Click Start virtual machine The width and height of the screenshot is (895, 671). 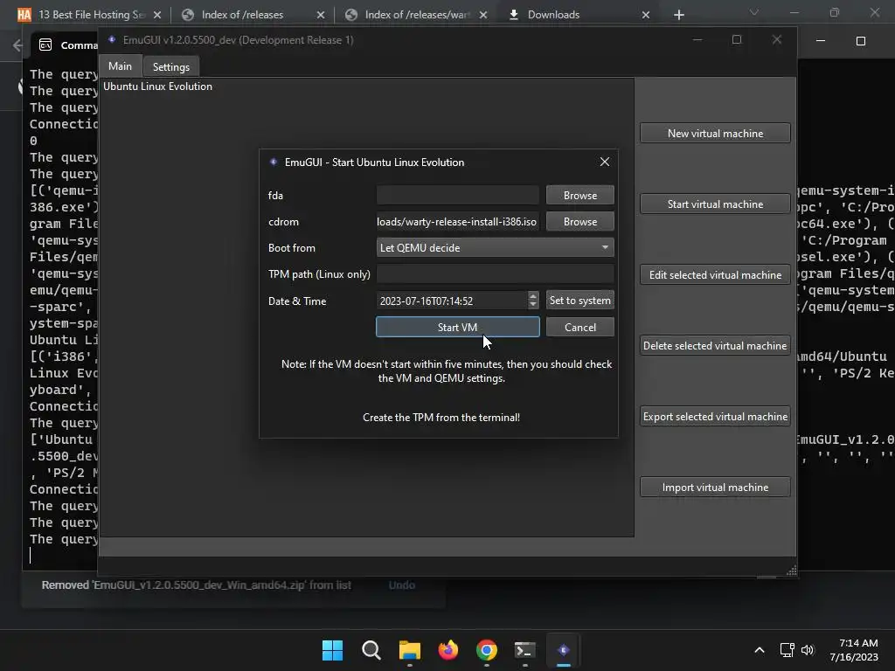click(x=715, y=204)
